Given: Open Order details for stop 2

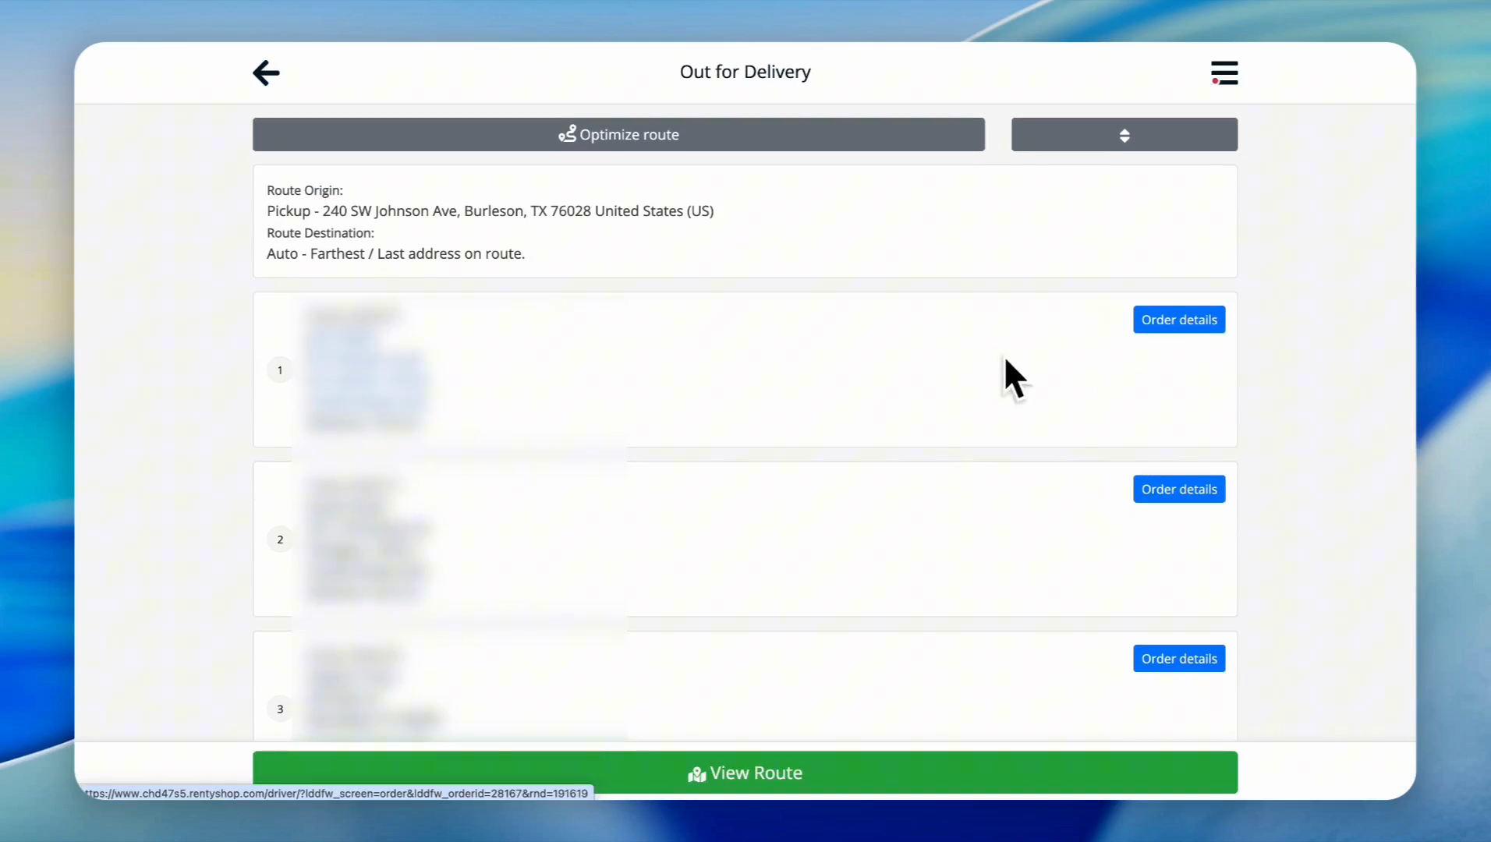Looking at the screenshot, I should (1179, 489).
